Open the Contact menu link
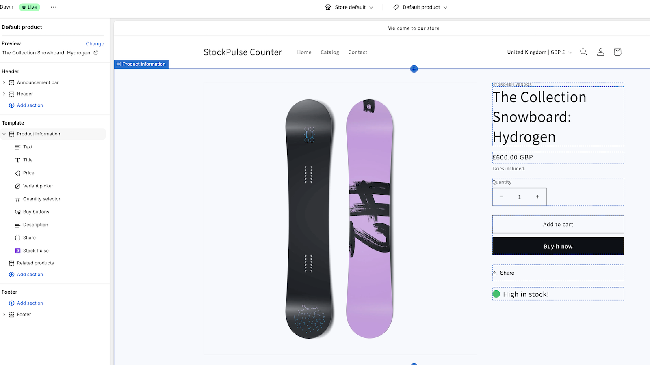This screenshot has width=650, height=365. [357, 52]
